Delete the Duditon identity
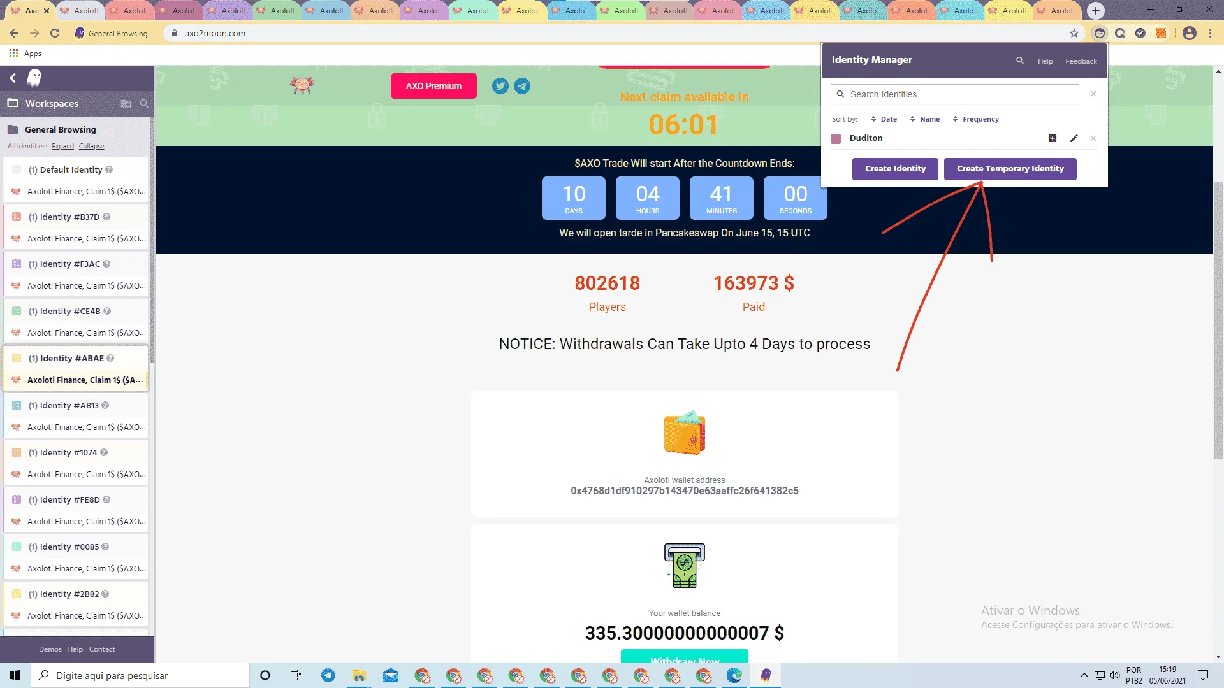Viewport: 1224px width, 688px height. 1093,138
